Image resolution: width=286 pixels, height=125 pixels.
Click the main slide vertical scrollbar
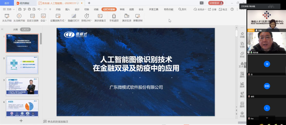236,33
